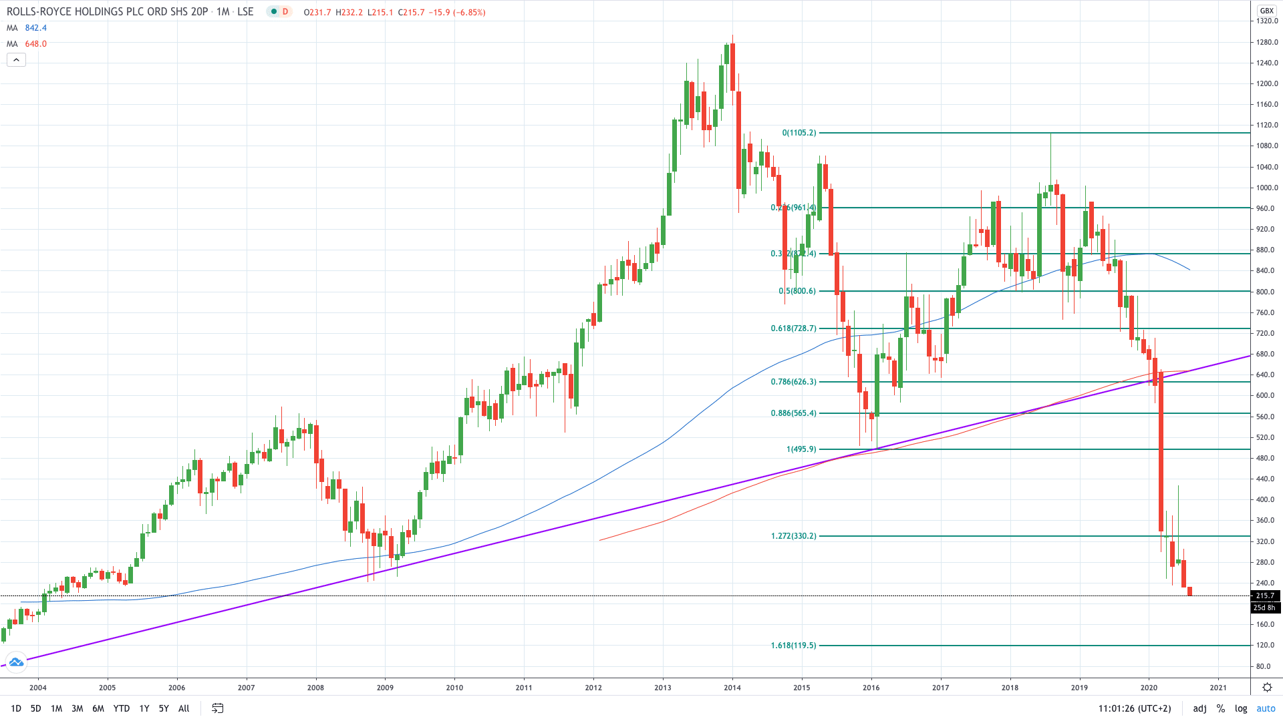1283x721 pixels.
Task: Click the O231.7 open price value
Action: coord(317,13)
